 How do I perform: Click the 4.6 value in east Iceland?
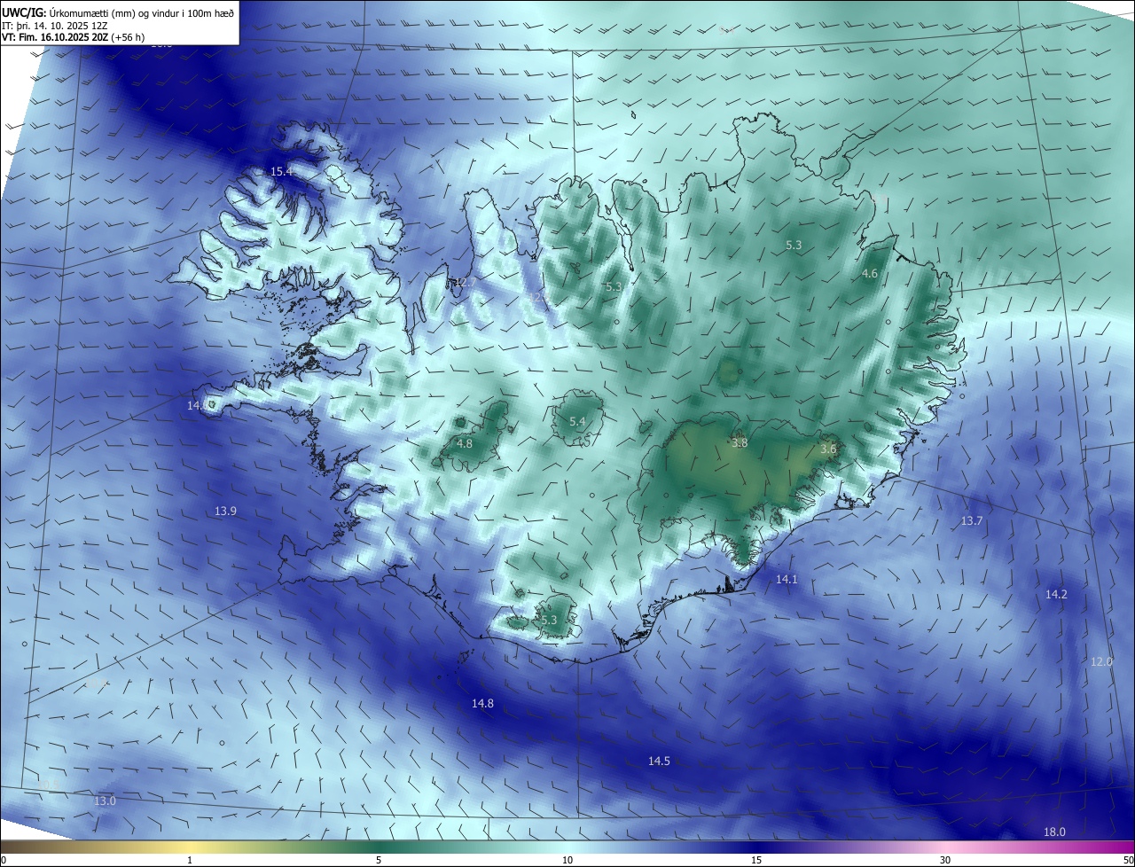click(x=870, y=274)
